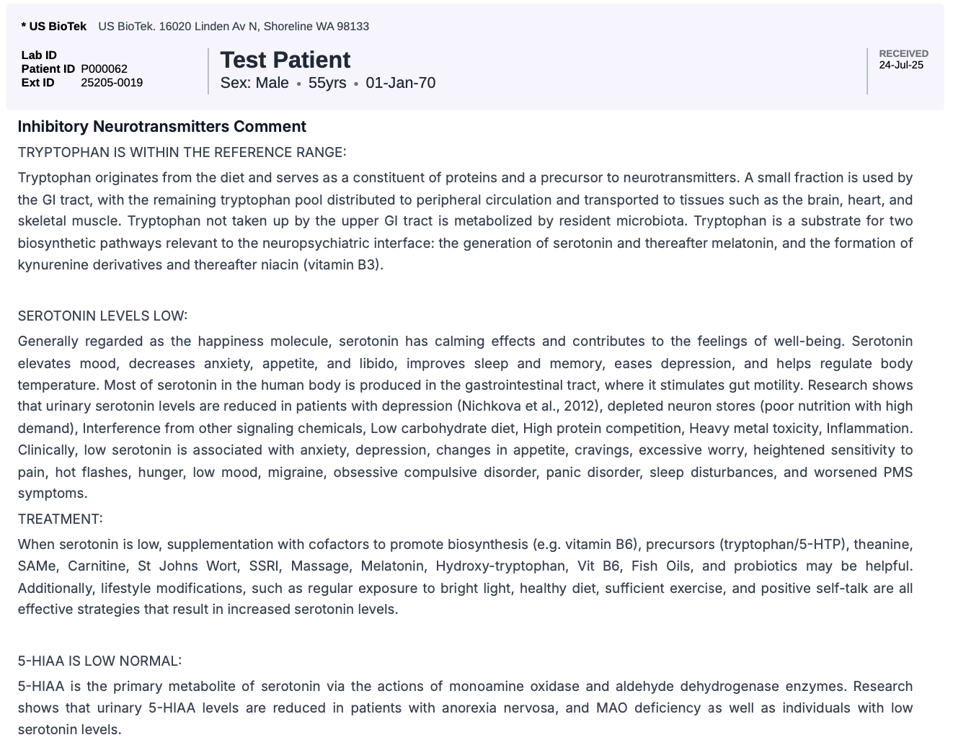Screen dimensions: 953x745
Task: Select the Patient ID value P000062
Action: tap(104, 69)
